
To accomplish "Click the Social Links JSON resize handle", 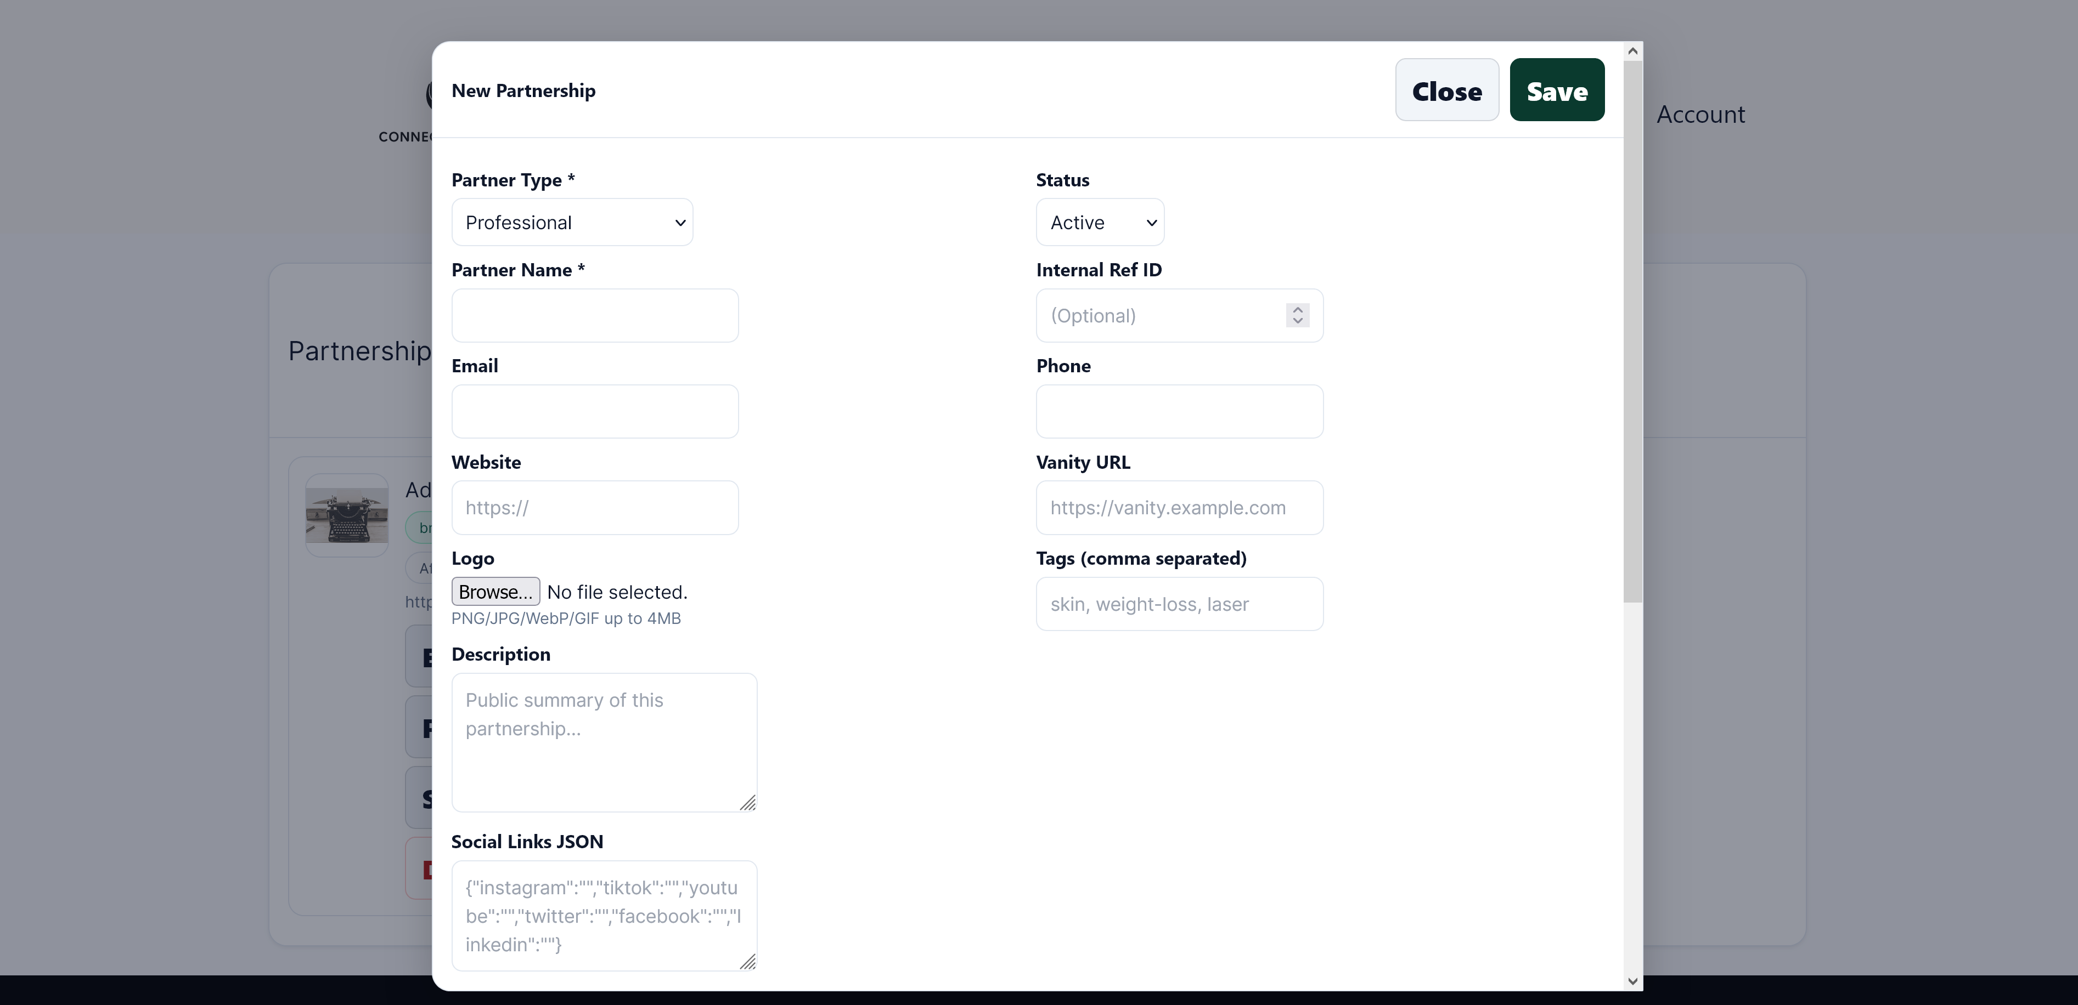I will 750,962.
